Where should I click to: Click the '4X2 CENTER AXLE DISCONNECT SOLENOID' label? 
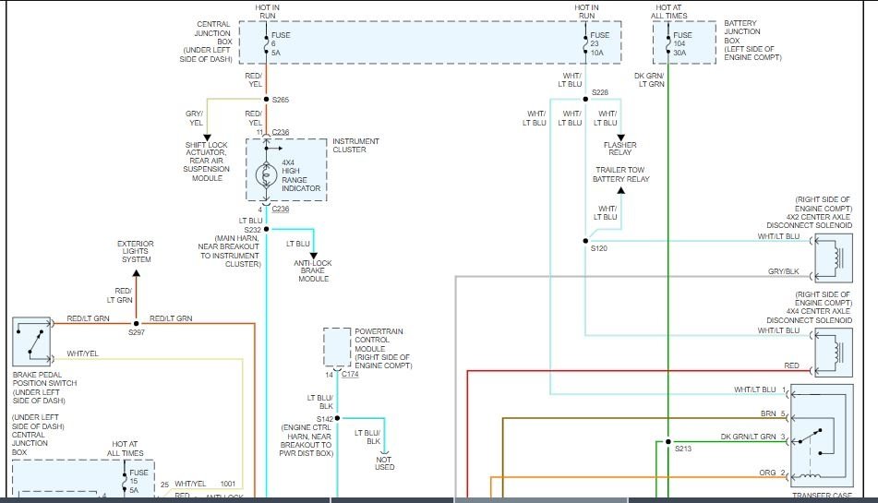(x=809, y=221)
